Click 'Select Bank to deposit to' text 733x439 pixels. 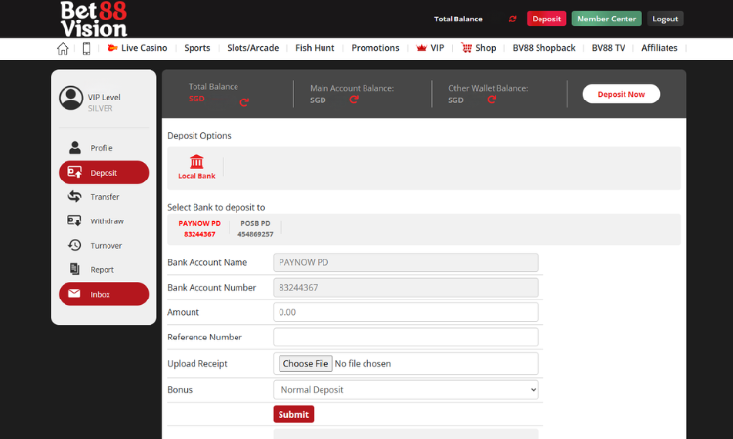coord(216,207)
